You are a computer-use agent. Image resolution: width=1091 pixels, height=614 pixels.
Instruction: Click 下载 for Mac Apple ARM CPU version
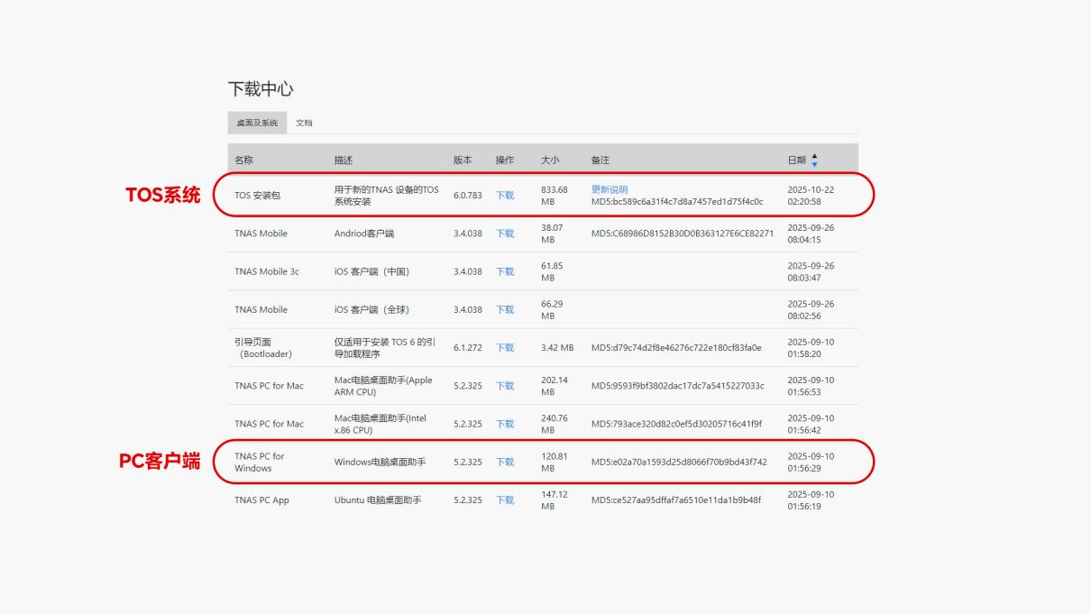pos(505,386)
